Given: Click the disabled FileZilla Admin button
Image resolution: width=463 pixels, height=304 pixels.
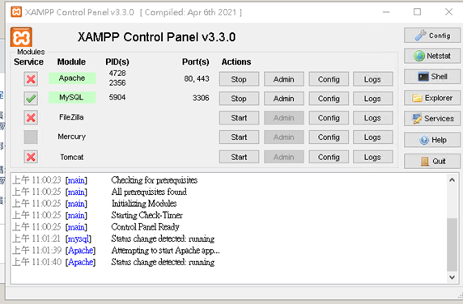Looking at the screenshot, I should click(284, 118).
